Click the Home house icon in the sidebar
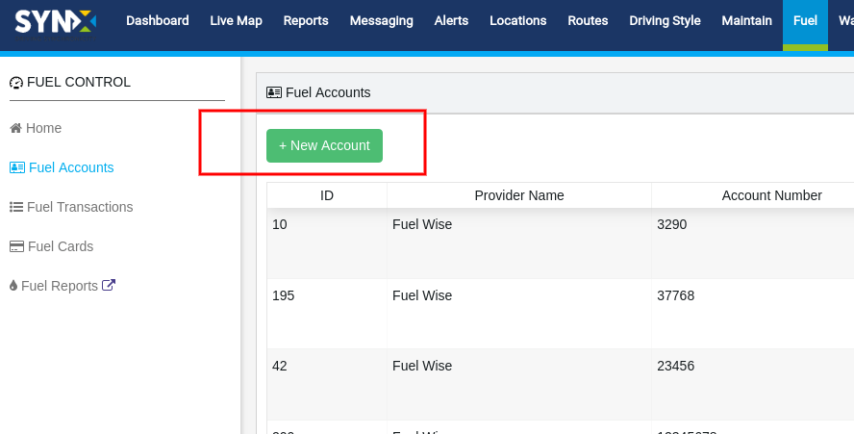854x434 pixels. [15, 128]
